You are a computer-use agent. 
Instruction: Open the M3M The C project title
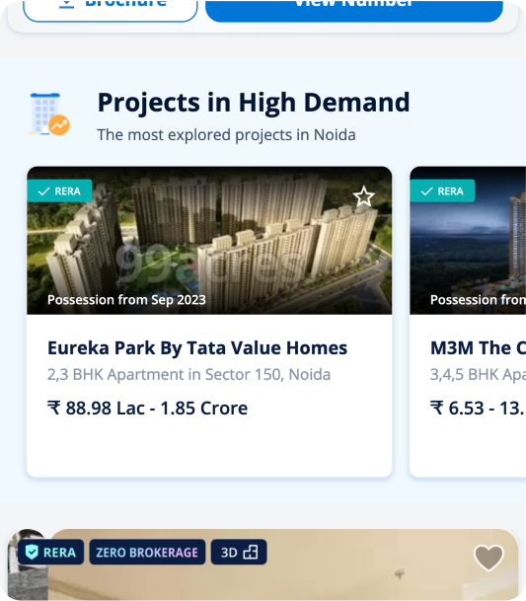point(478,348)
